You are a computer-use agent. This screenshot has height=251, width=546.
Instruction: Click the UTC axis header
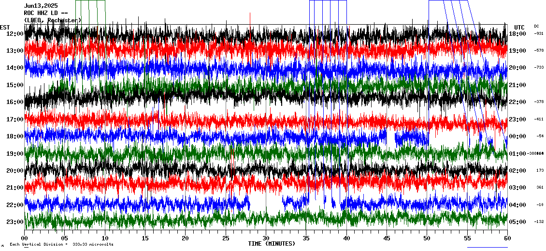coord(519,27)
